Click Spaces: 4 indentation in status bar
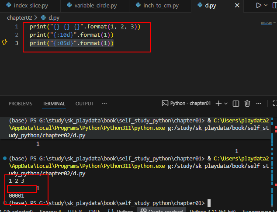Screen dimensions: 277x212 (x=50, y=211)
